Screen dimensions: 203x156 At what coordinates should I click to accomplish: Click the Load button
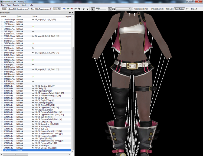click(4, 9)
